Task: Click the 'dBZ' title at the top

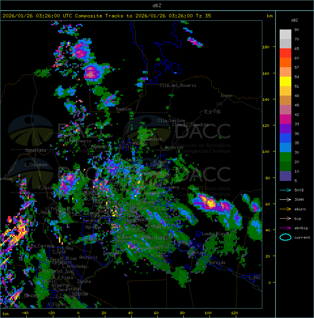Action: 157,5
